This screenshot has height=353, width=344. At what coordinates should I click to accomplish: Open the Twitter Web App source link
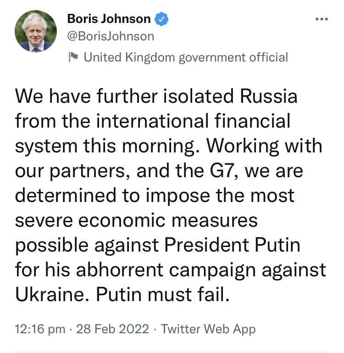click(209, 329)
